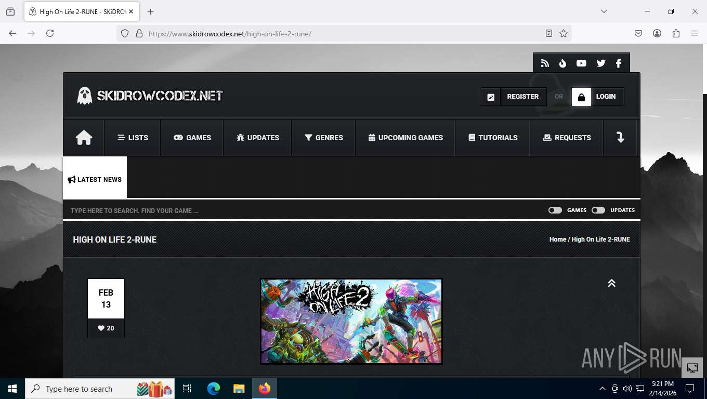
Task: Open the Windows Start menu
Action: [12, 389]
